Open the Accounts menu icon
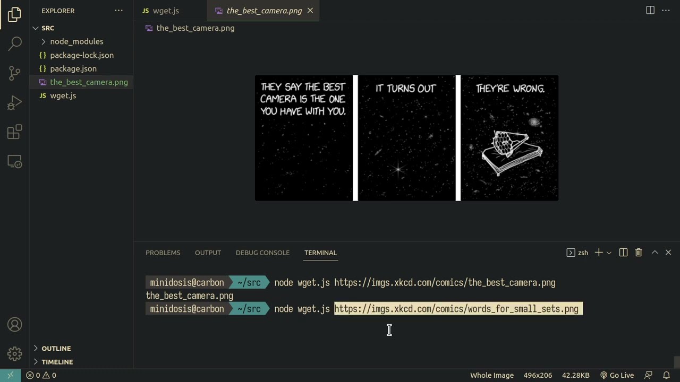 (15, 325)
